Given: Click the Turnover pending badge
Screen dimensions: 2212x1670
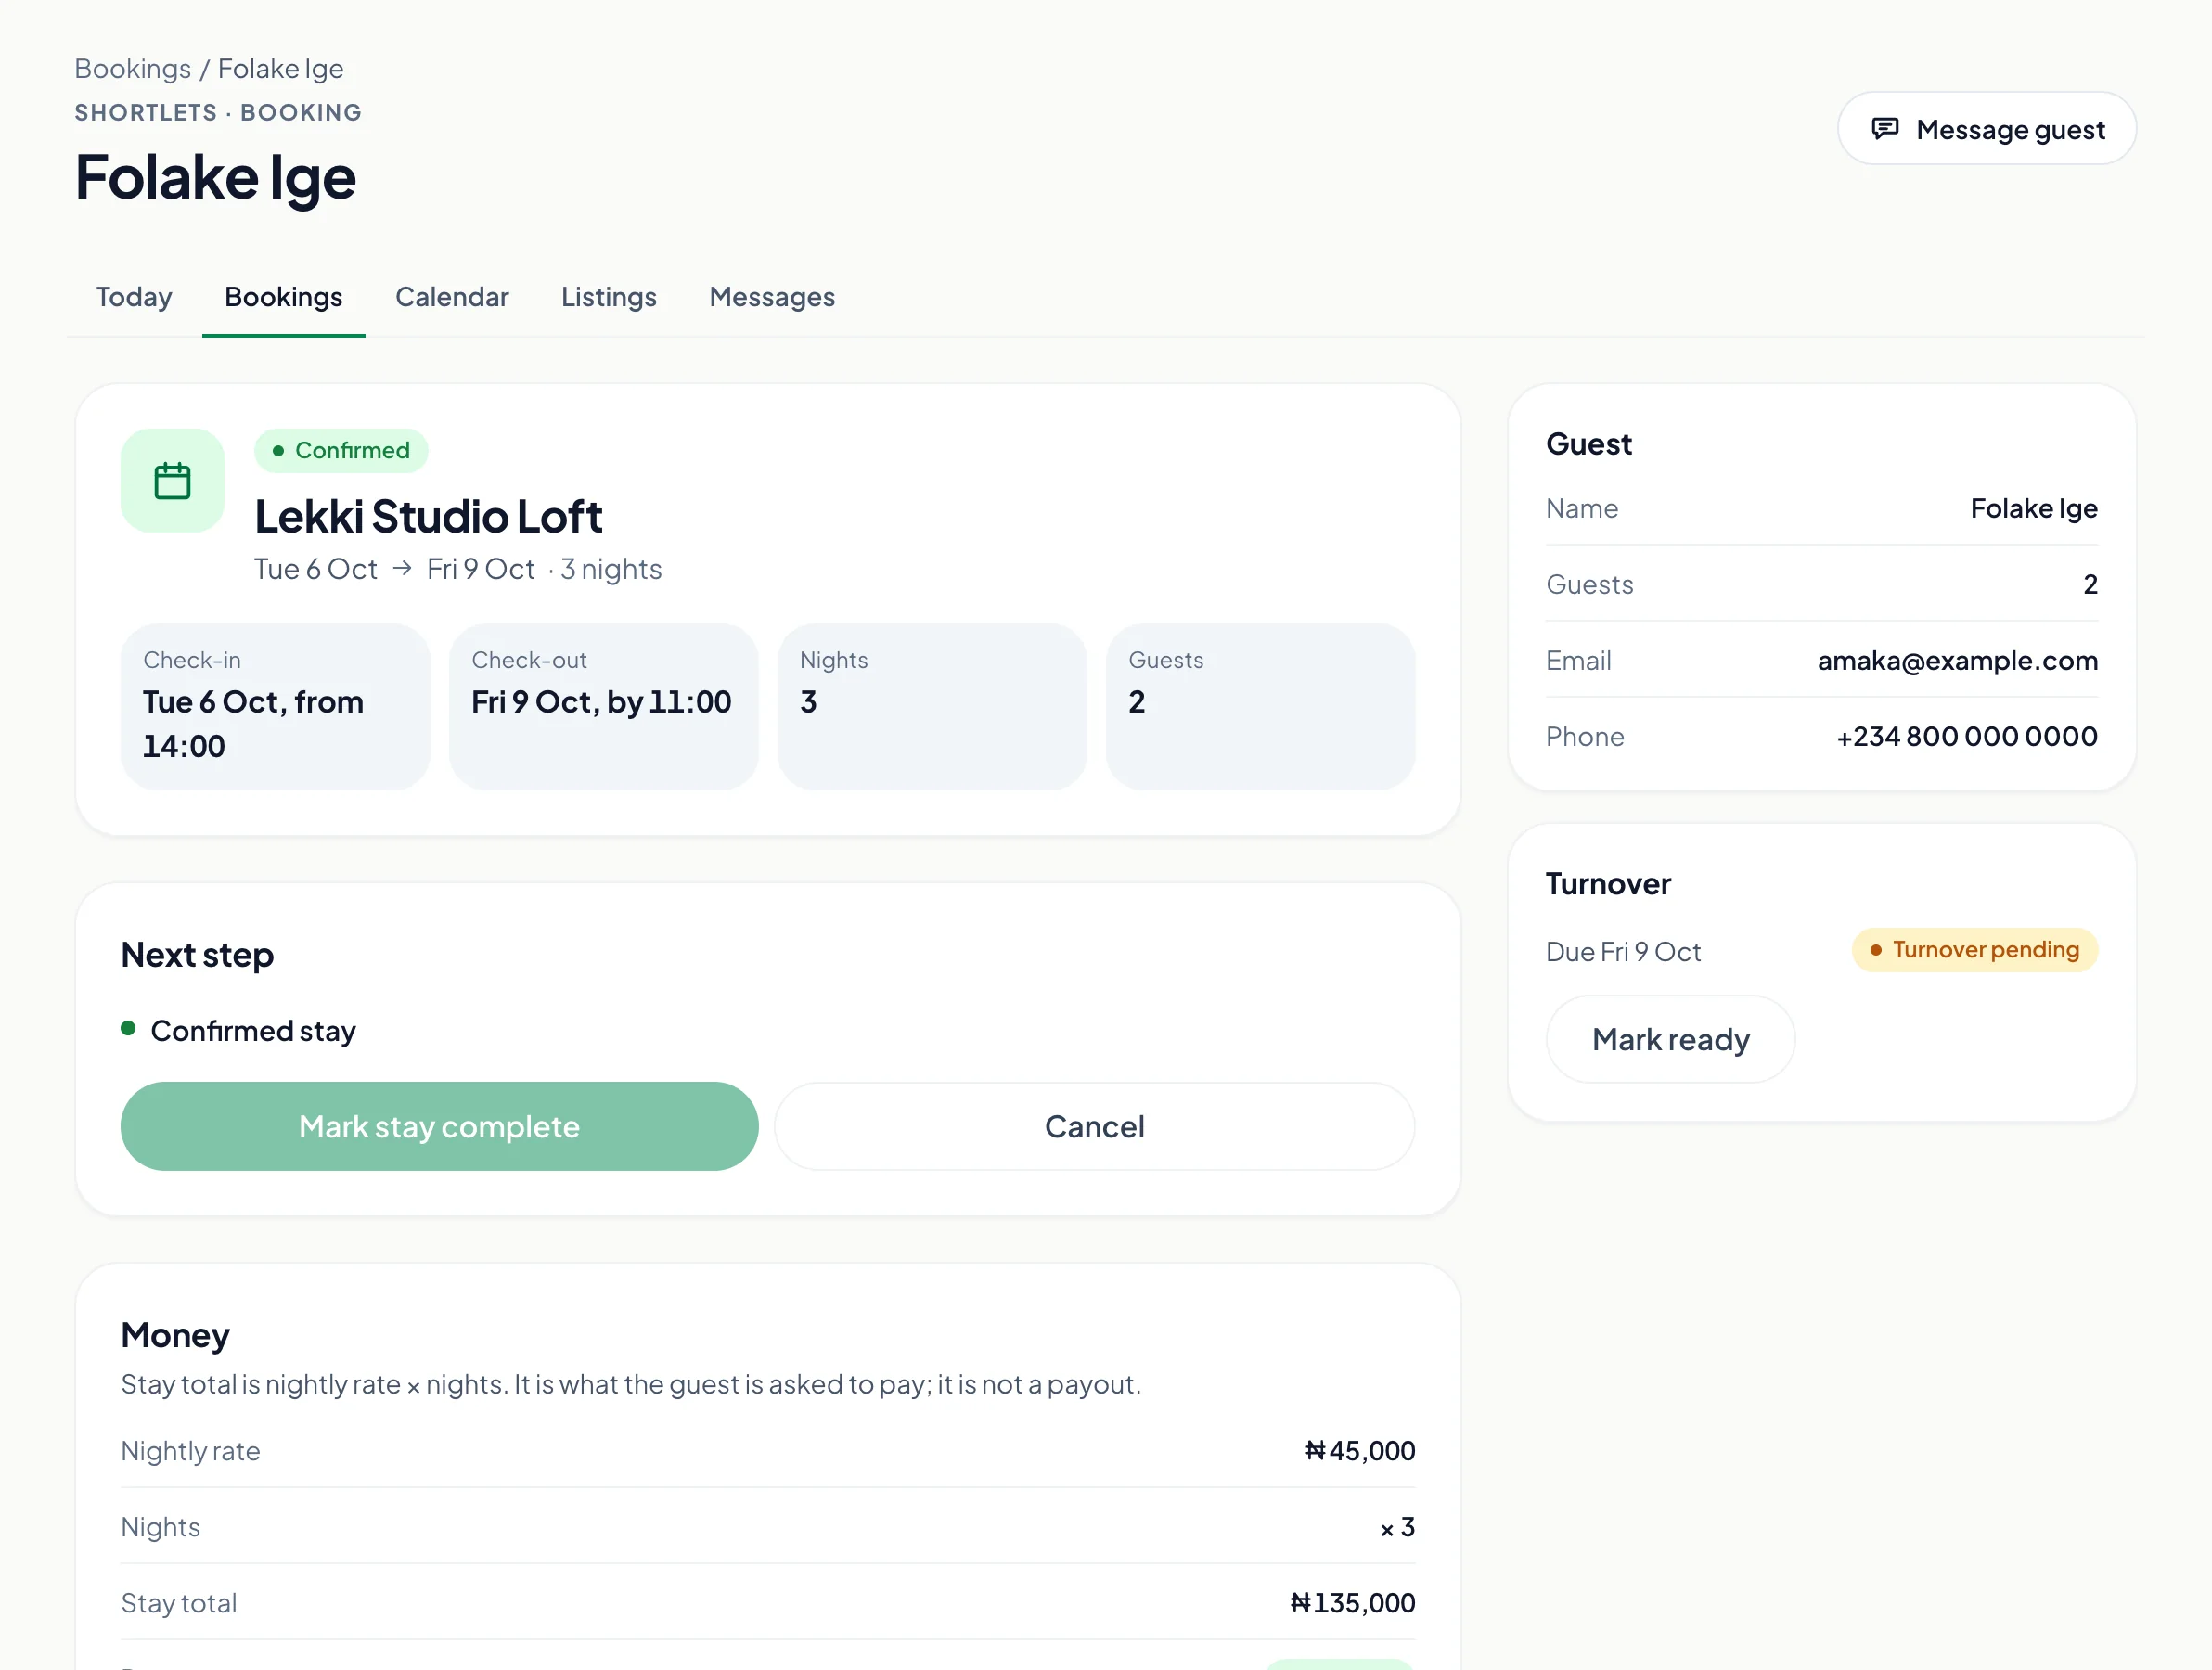Looking at the screenshot, I should click(1975, 950).
